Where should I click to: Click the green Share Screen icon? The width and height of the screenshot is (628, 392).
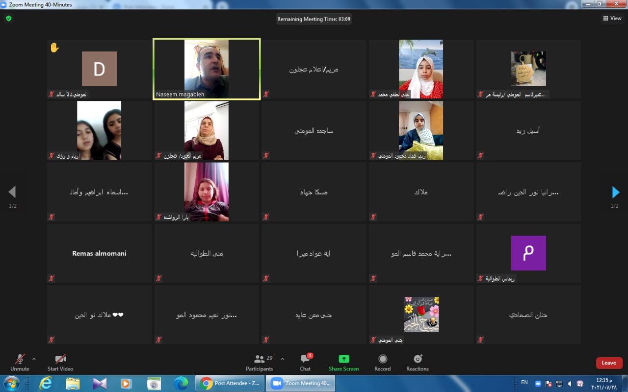(343, 359)
